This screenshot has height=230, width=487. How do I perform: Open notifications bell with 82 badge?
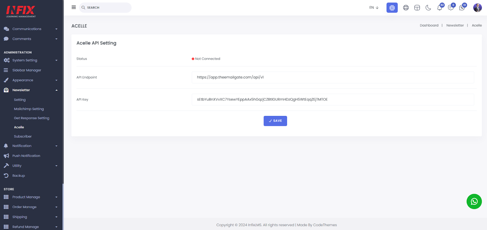tap(440, 7)
